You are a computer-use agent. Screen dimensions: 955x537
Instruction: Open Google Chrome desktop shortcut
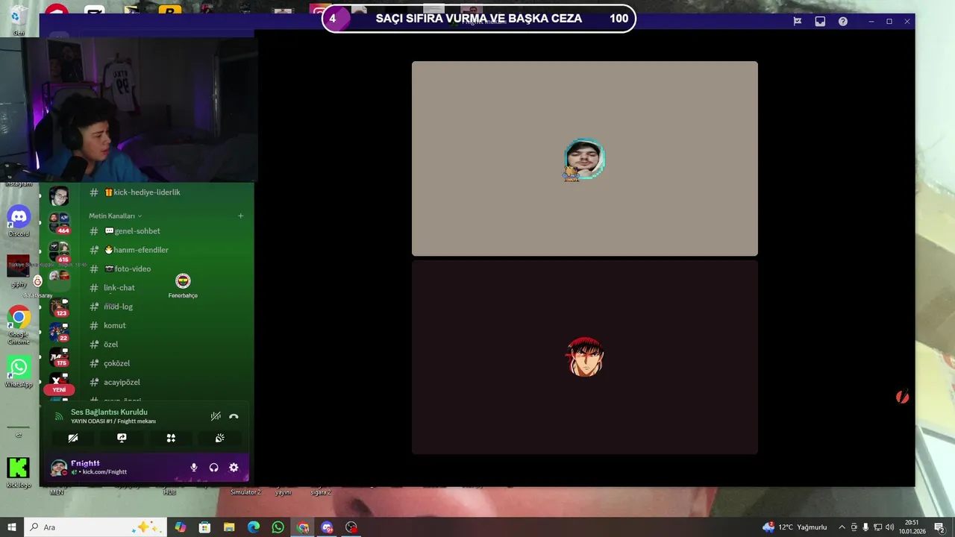click(19, 324)
